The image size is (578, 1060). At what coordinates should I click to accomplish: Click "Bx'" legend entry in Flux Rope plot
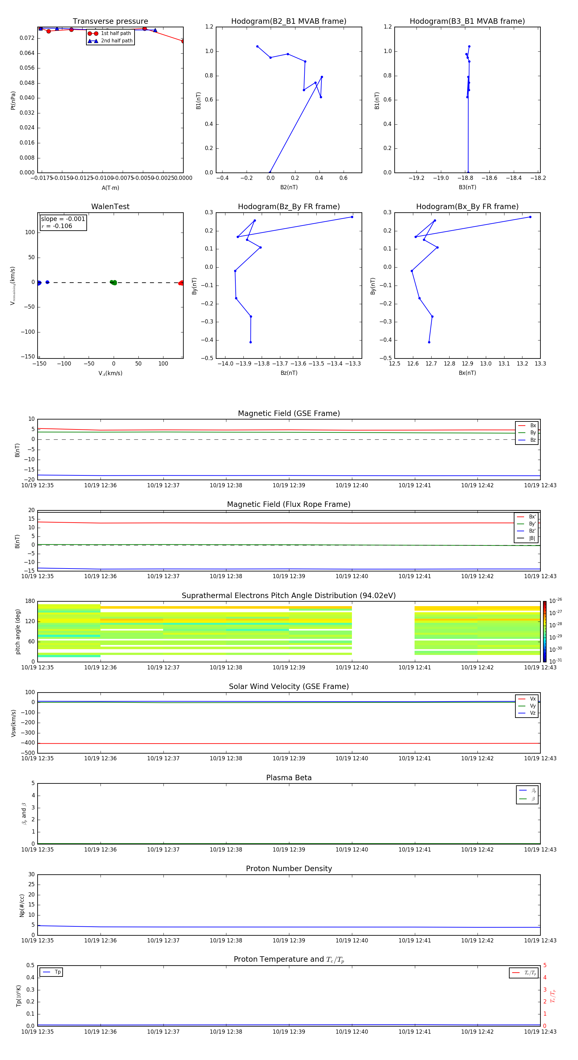click(x=526, y=517)
